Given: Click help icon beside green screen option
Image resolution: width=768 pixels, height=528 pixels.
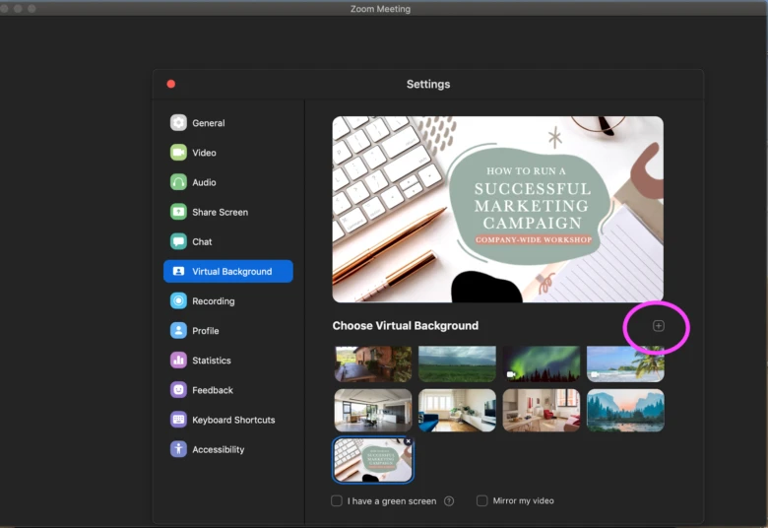Looking at the screenshot, I should click(x=449, y=501).
